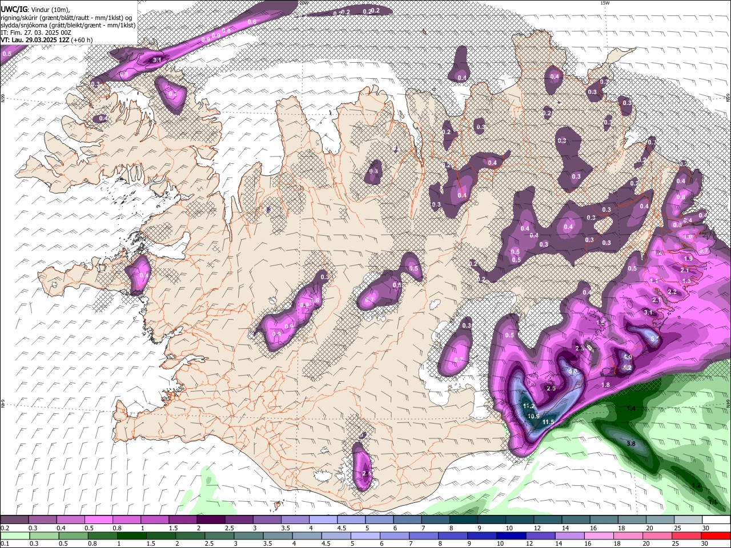
Task: Click the '2.2' value on the east coast
Action: click(x=672, y=292)
